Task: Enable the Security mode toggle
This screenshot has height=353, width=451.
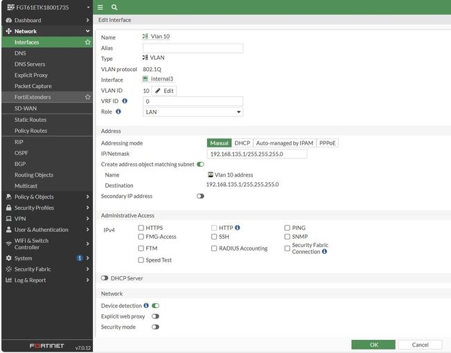Action: 155,327
